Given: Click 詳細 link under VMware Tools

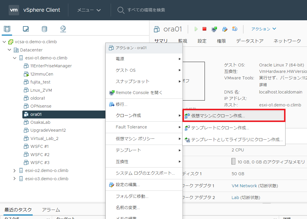Looking at the screenshot, I should (x=263, y=85).
